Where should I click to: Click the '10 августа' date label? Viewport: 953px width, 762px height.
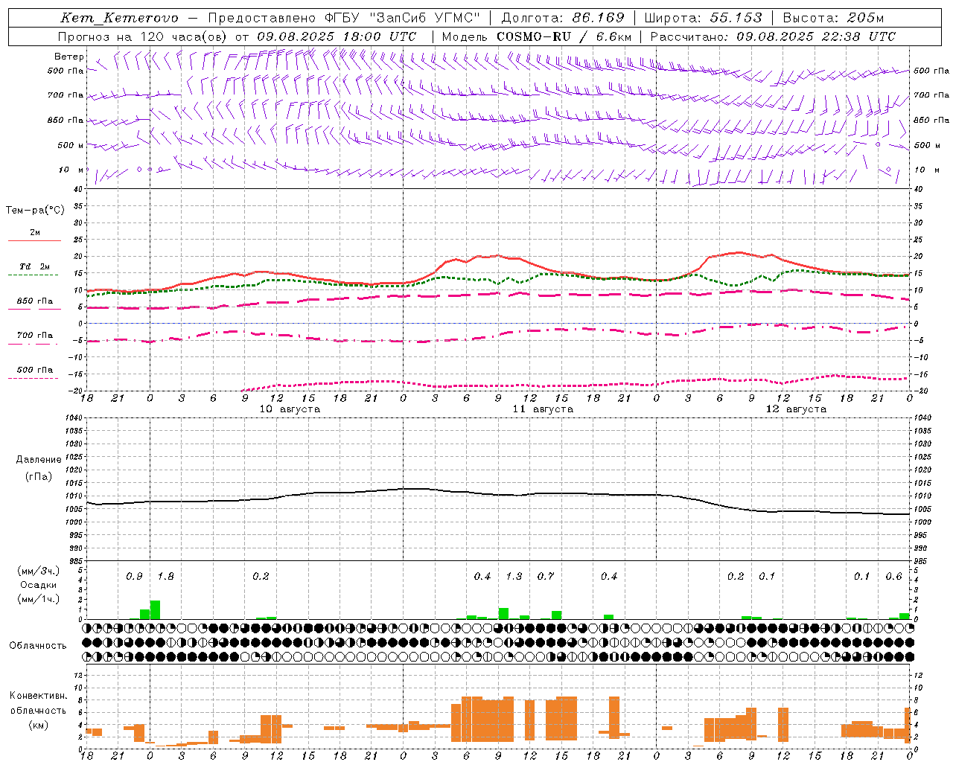[x=290, y=409]
